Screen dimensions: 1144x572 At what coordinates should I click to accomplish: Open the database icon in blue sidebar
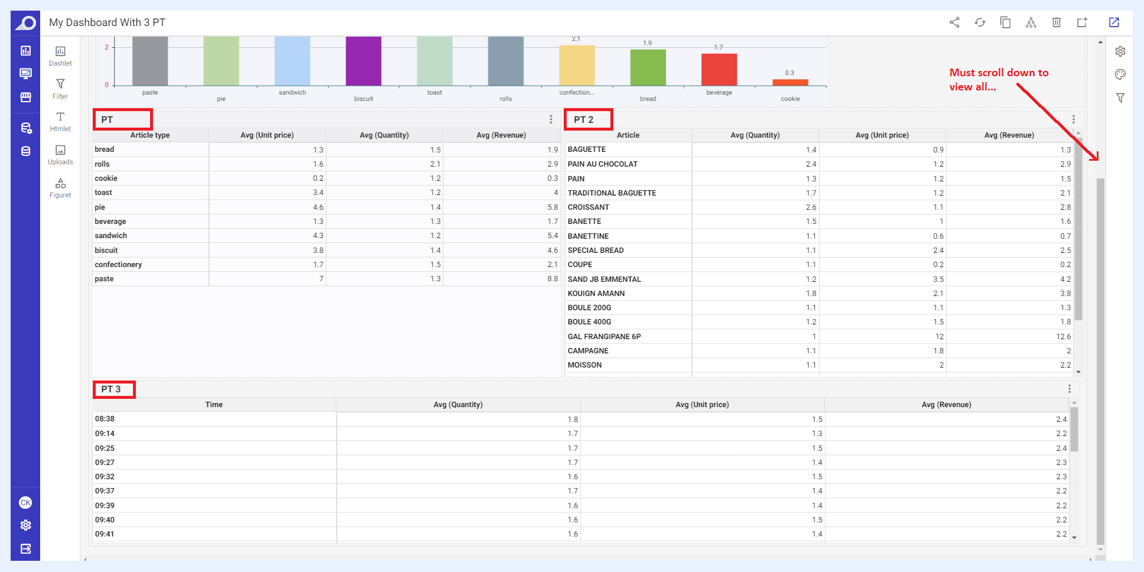pyautogui.click(x=25, y=151)
